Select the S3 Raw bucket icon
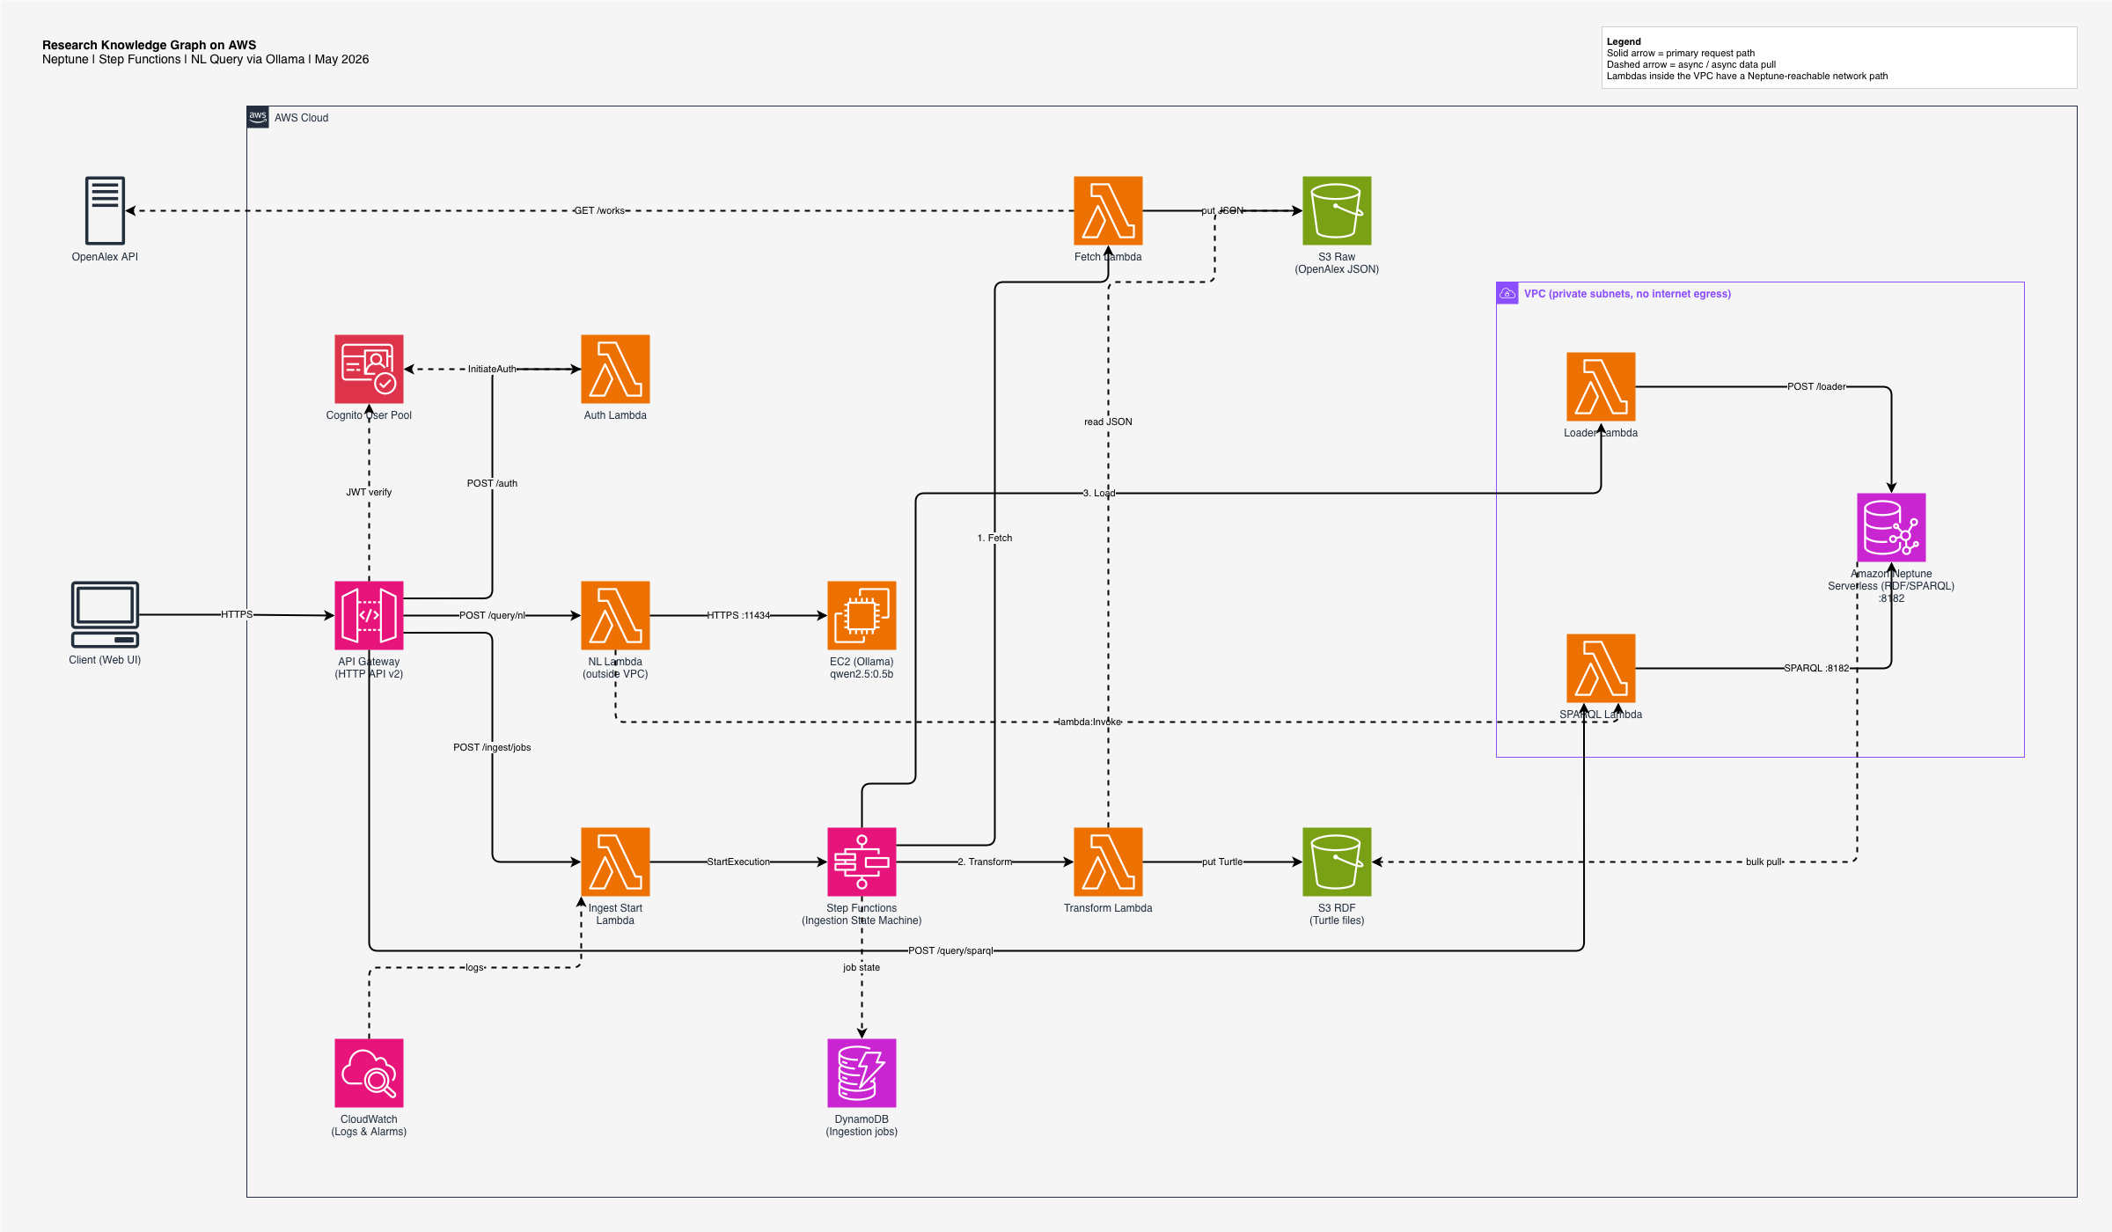 1337,210
